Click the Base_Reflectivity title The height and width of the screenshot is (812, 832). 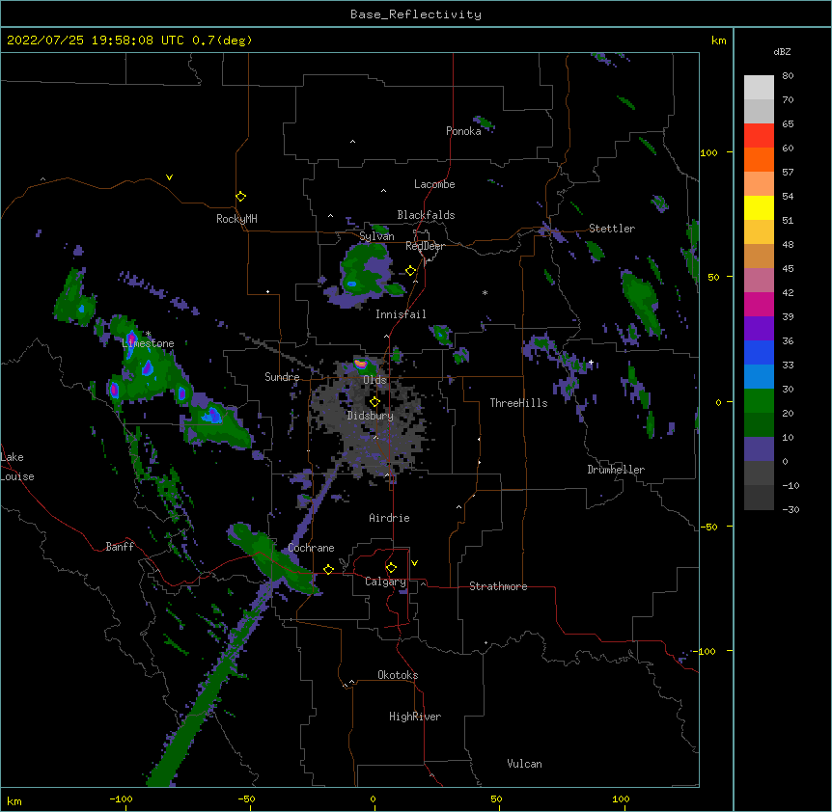tap(416, 14)
